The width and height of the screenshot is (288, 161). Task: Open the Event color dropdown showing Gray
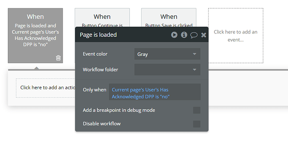pos(167,54)
